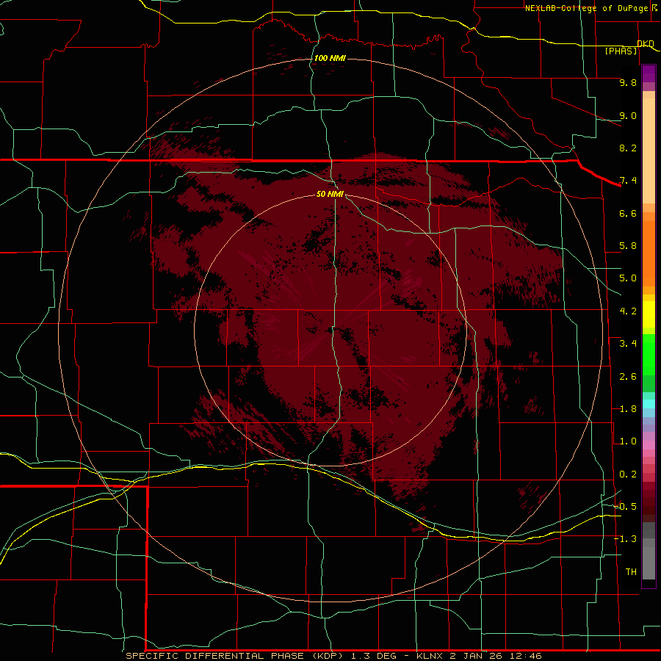Click the yellow swatch on the color bar
Screen dimensions: 661x661
click(649, 314)
